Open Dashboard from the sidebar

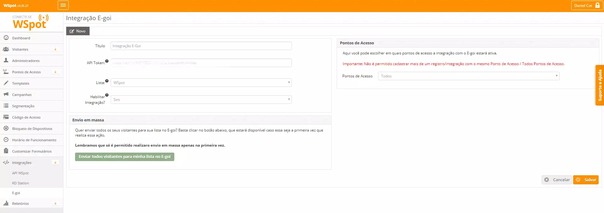[32, 38]
